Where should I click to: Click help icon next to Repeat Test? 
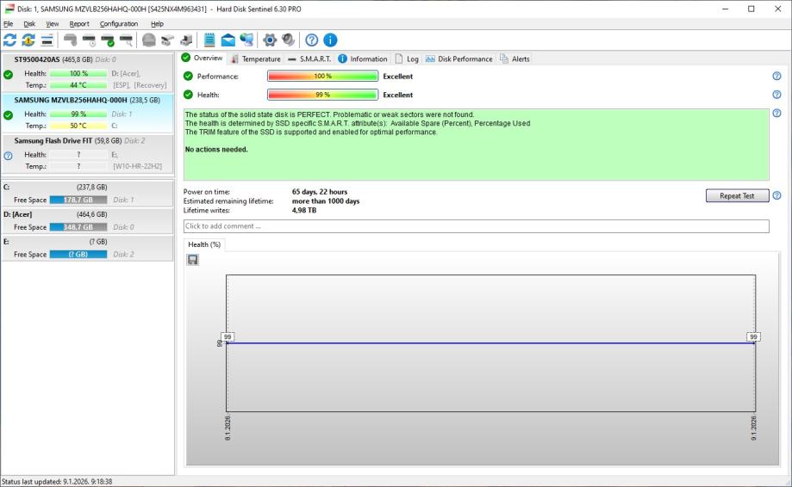[x=776, y=195]
